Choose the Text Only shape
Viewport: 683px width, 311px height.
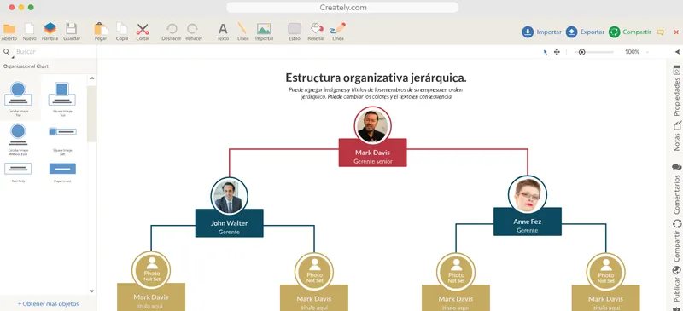coord(18,172)
